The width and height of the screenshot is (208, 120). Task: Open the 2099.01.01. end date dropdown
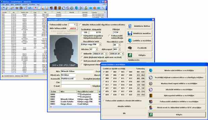click(122, 54)
